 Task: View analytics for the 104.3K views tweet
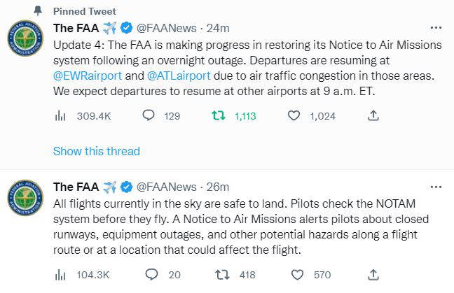pyautogui.click(x=60, y=275)
